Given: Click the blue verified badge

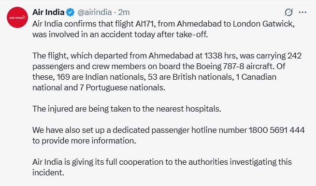Looking at the screenshot, I should [x=71, y=12].
